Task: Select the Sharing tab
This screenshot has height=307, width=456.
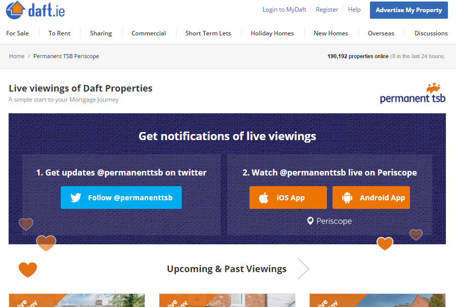Action: [101, 33]
